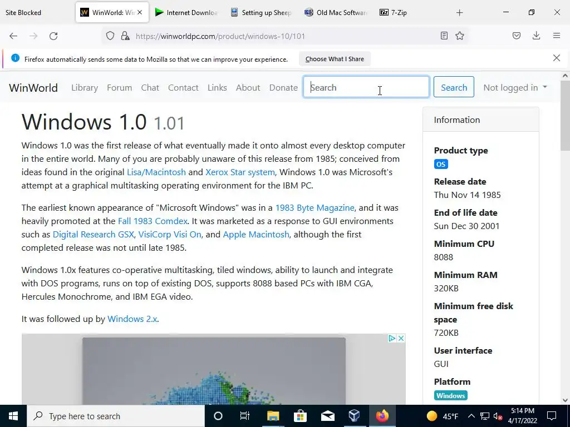Open the Chat nav item
This screenshot has width=570, height=427.
(150, 87)
